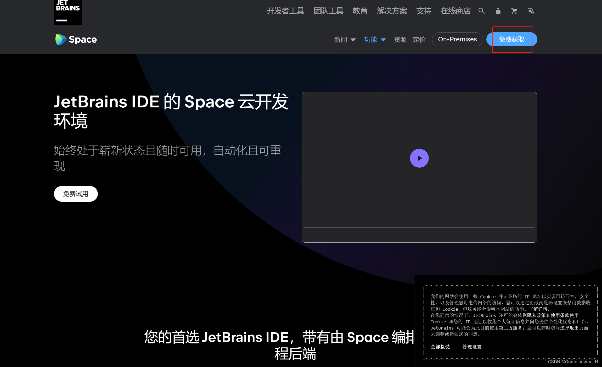Start a trial with 免费试用
Viewport: 602px width, 367px height.
tap(76, 194)
